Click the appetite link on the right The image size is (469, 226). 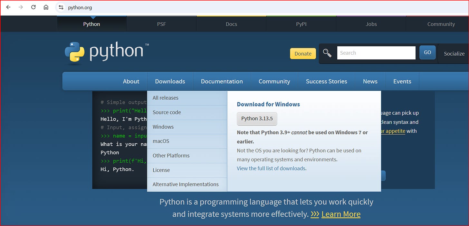(x=393, y=131)
